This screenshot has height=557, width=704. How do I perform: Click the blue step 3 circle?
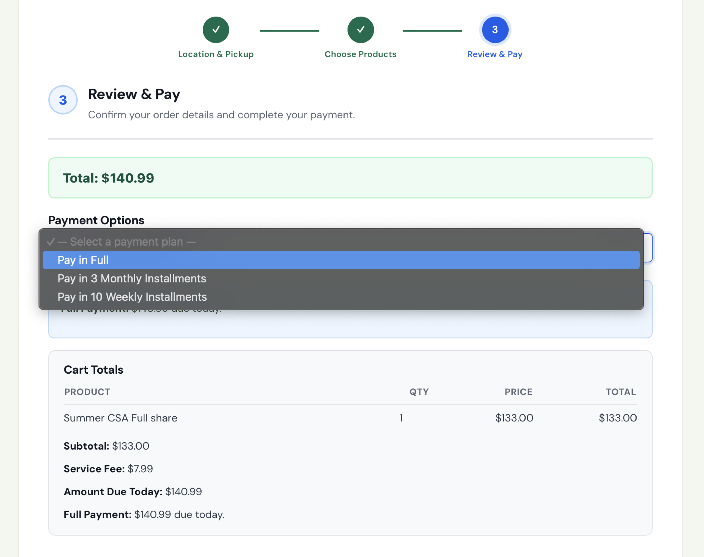pyautogui.click(x=495, y=30)
